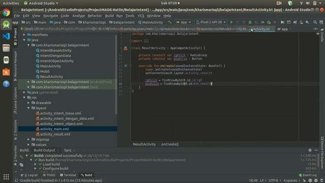Open Visual Studio Code from the dock
This screenshot has height=183, width=325.
pos(6,36)
